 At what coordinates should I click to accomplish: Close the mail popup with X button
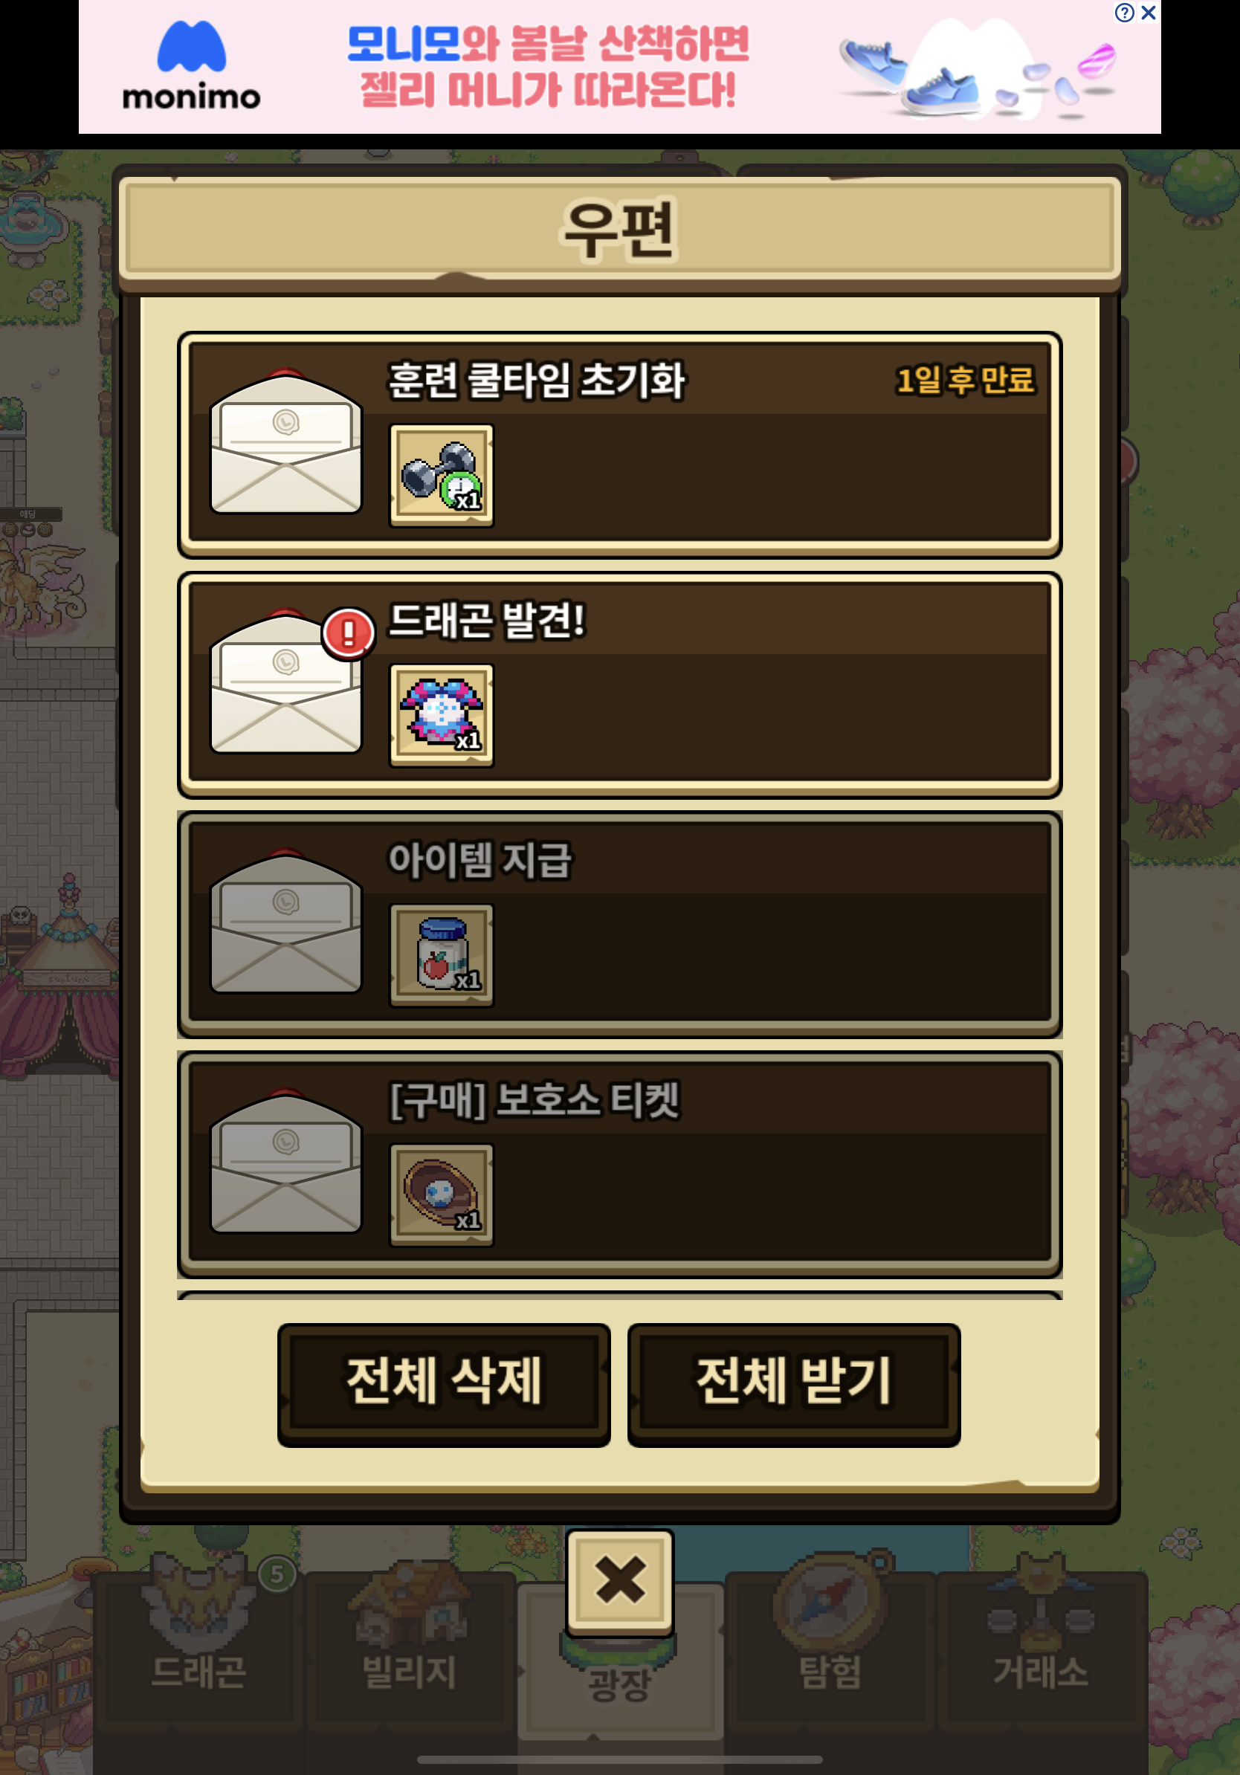619,1581
